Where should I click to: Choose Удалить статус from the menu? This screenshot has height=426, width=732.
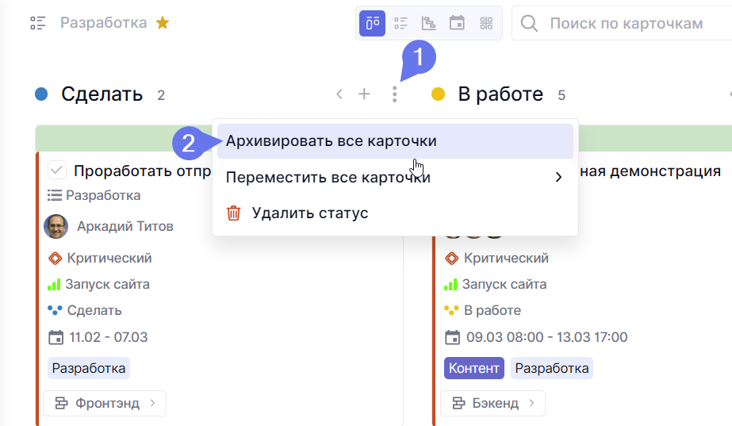click(x=309, y=213)
